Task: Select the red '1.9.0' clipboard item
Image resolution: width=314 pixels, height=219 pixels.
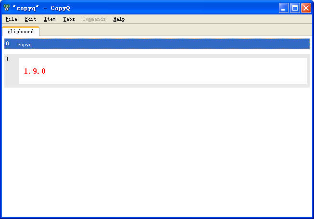Action: (157, 71)
